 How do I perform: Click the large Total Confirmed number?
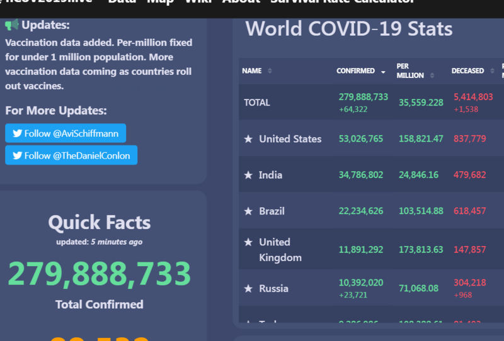pyautogui.click(x=100, y=274)
